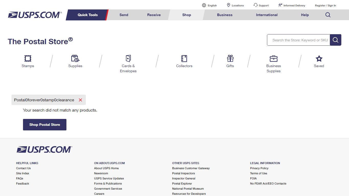The height and width of the screenshot is (196, 349).
Task: Click Business Customer Gateway link
Action: pos(191,168)
